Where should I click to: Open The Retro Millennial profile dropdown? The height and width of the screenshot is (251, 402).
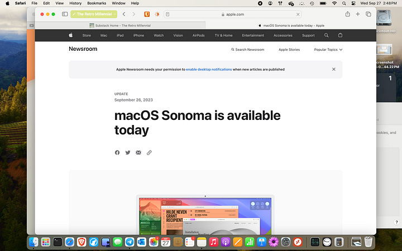[94, 14]
